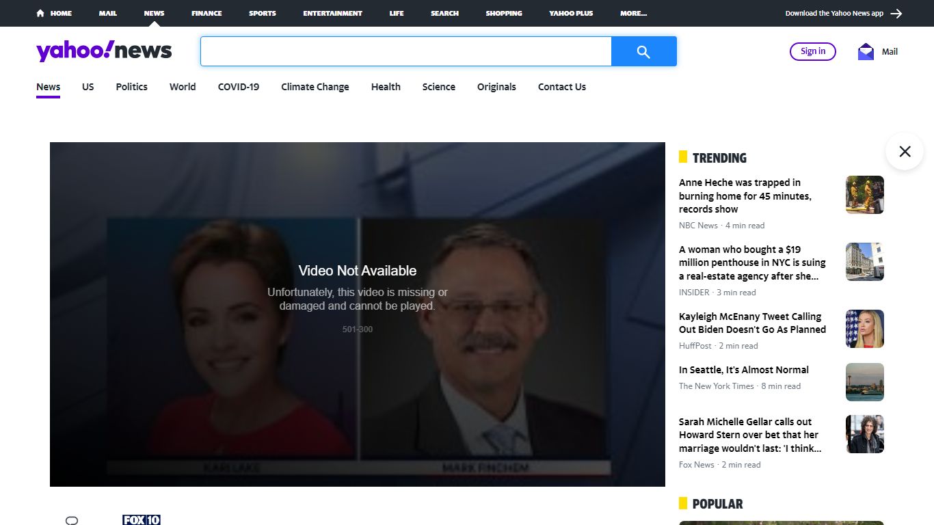
Task: Click the FOX 10 logo
Action: coord(142,520)
